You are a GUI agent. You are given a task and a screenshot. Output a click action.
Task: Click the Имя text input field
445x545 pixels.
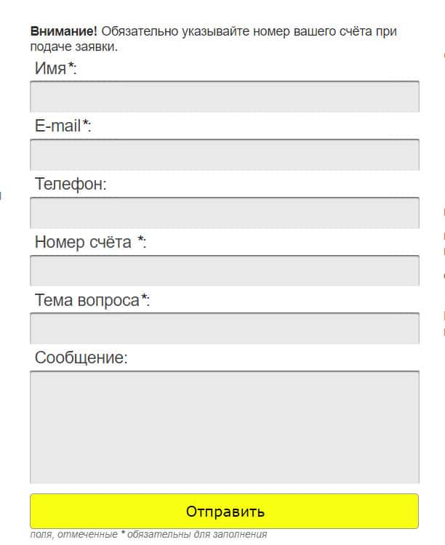coord(224,97)
